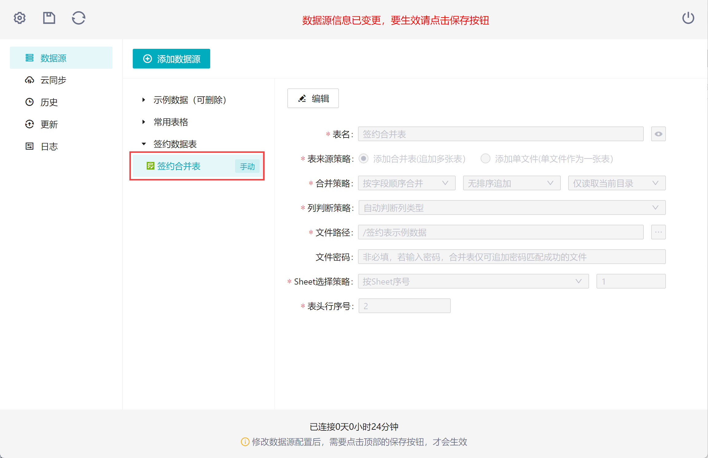Click the refresh arrows icon
Viewport: 708px width, 458px height.
(x=78, y=18)
